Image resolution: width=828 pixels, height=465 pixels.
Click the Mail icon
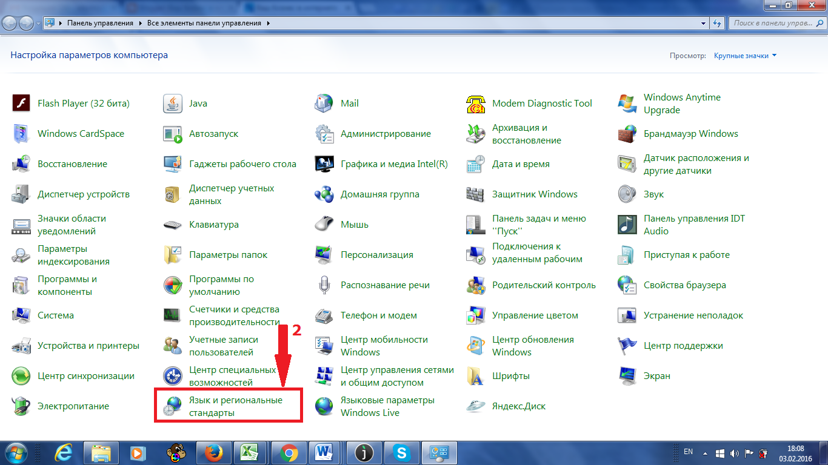pyautogui.click(x=324, y=104)
